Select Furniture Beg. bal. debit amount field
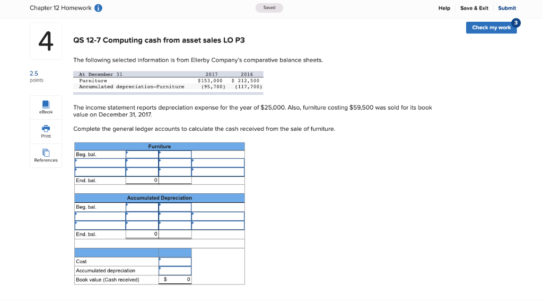Screen dimensions: 543x304 (x=142, y=155)
